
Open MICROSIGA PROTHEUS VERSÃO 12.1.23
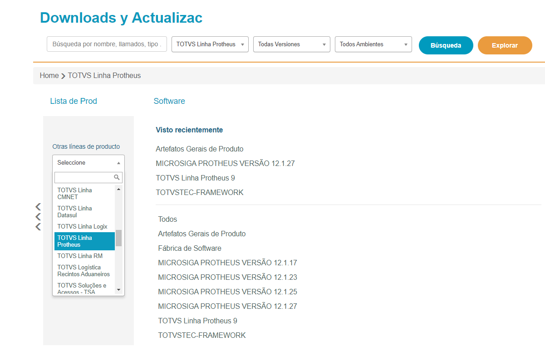click(227, 277)
